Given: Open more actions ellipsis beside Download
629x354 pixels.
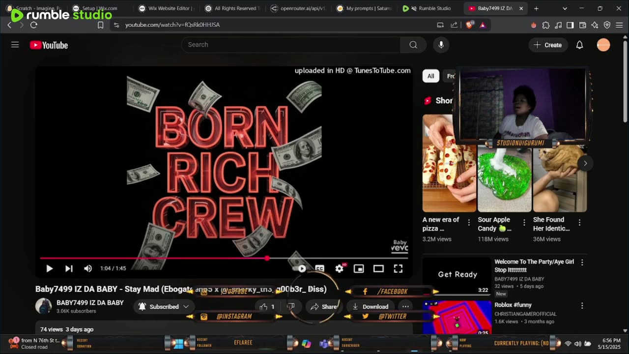Looking at the screenshot, I should tap(405, 306).
